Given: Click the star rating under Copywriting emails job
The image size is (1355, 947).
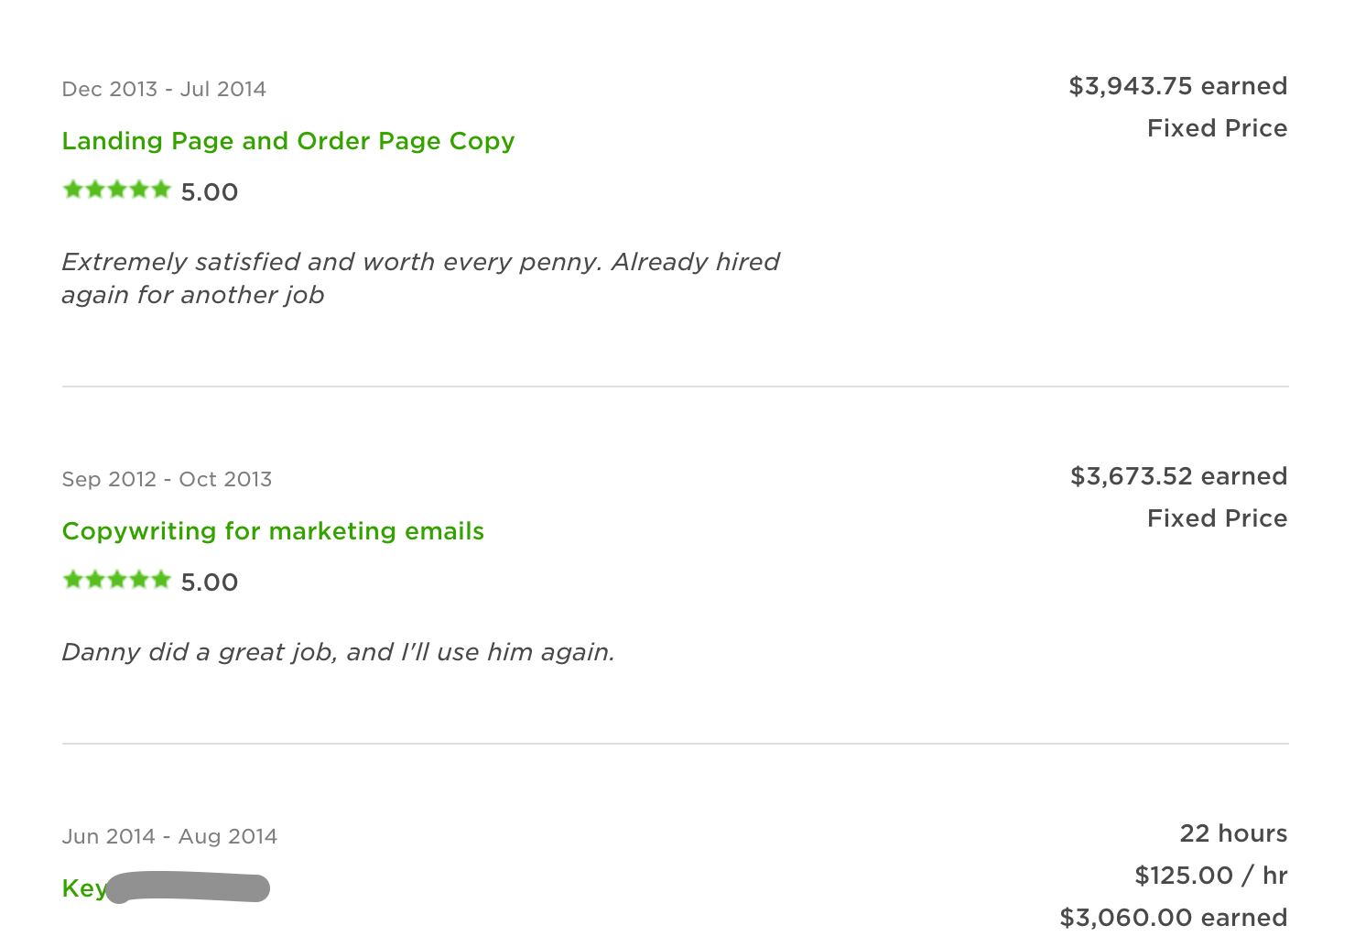Looking at the screenshot, I should tap(116, 581).
